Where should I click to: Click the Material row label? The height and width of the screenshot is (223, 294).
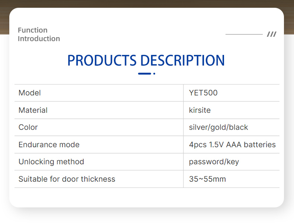coord(33,110)
